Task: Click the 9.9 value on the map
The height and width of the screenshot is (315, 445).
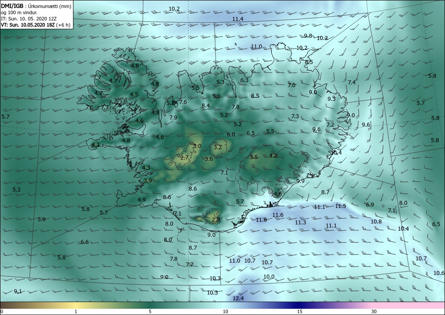Action: click(x=300, y=181)
